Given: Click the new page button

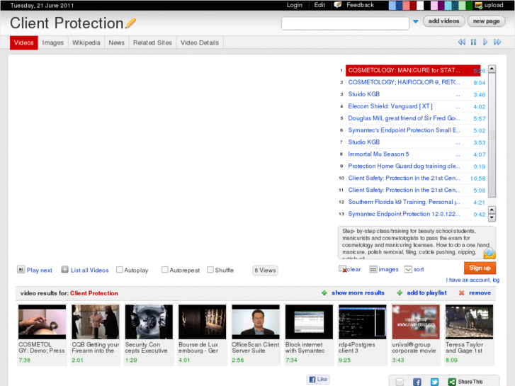Looking at the screenshot, I should [487, 21].
